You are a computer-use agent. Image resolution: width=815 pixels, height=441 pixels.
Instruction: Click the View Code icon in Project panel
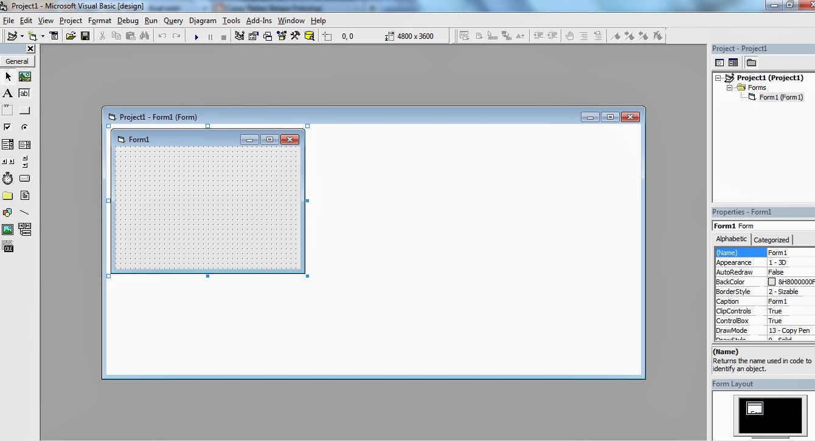(x=720, y=63)
